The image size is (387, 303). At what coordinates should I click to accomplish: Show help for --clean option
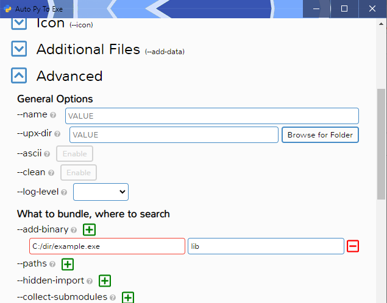[x=51, y=173]
